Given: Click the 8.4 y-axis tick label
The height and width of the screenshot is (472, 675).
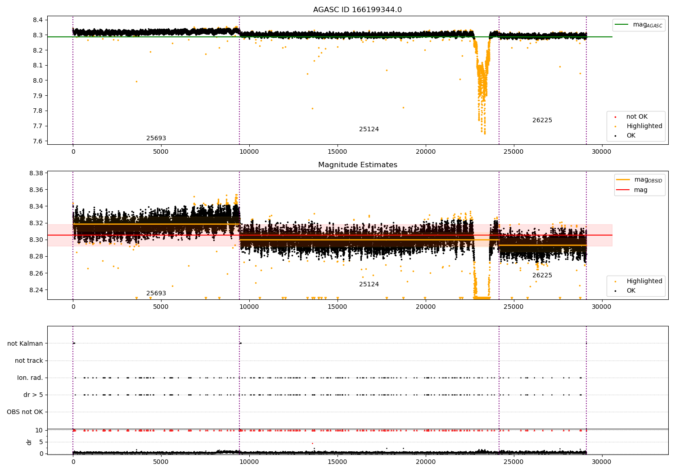Looking at the screenshot, I should pos(38,20).
